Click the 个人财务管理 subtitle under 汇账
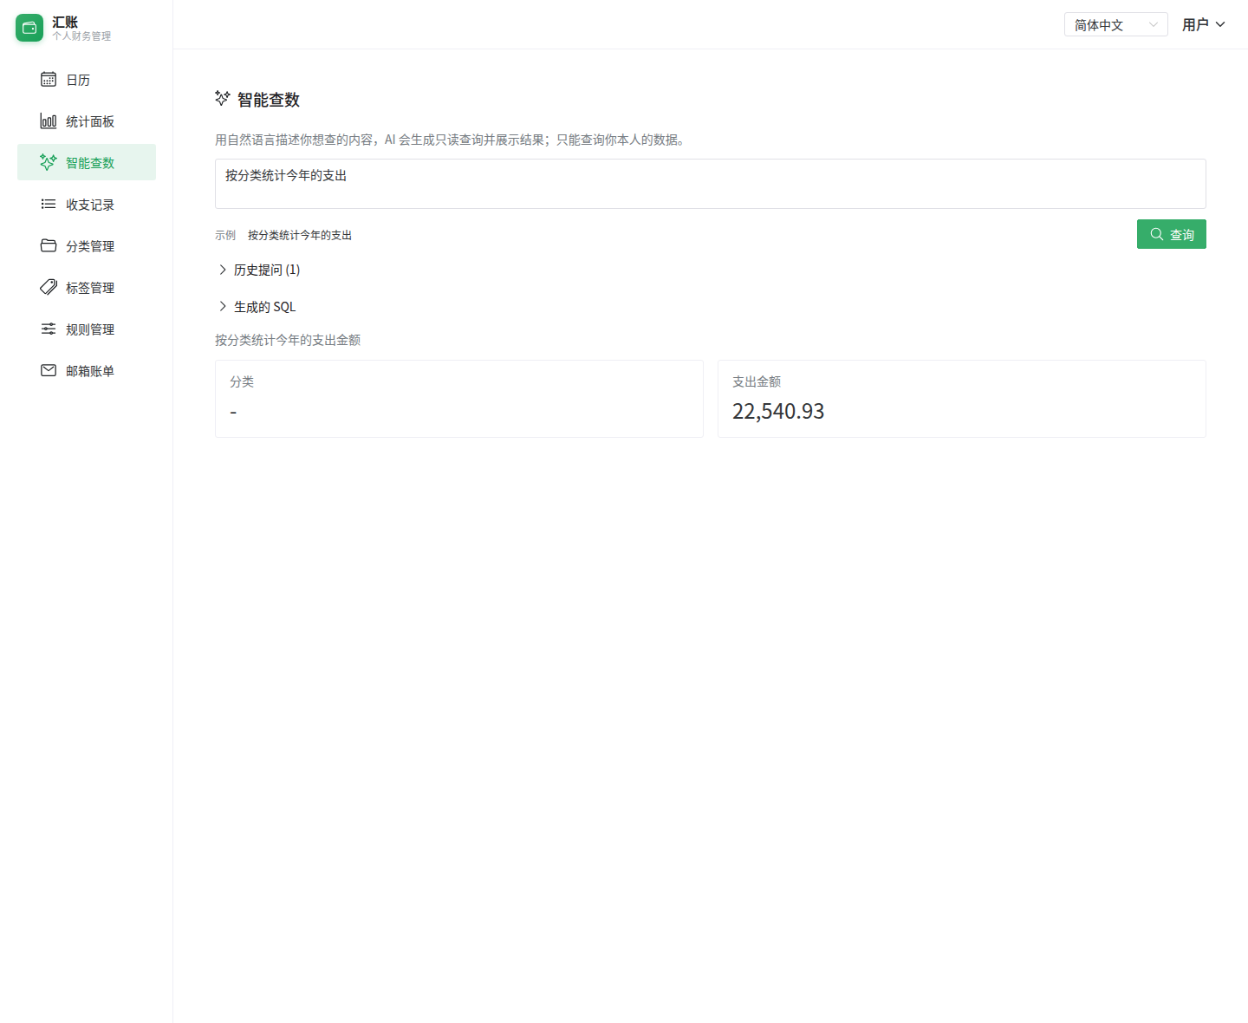Image resolution: width=1248 pixels, height=1023 pixels. coord(81,36)
